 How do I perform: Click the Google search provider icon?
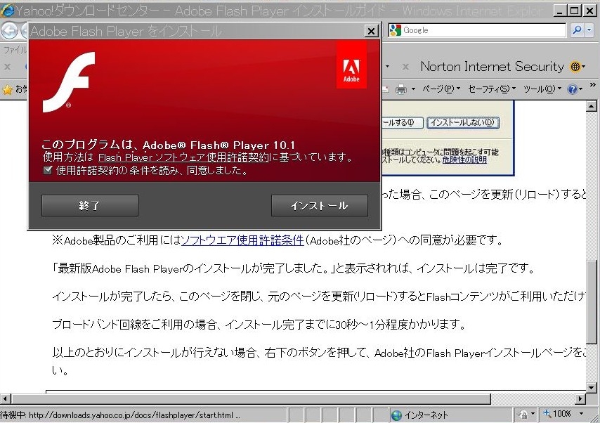click(395, 30)
